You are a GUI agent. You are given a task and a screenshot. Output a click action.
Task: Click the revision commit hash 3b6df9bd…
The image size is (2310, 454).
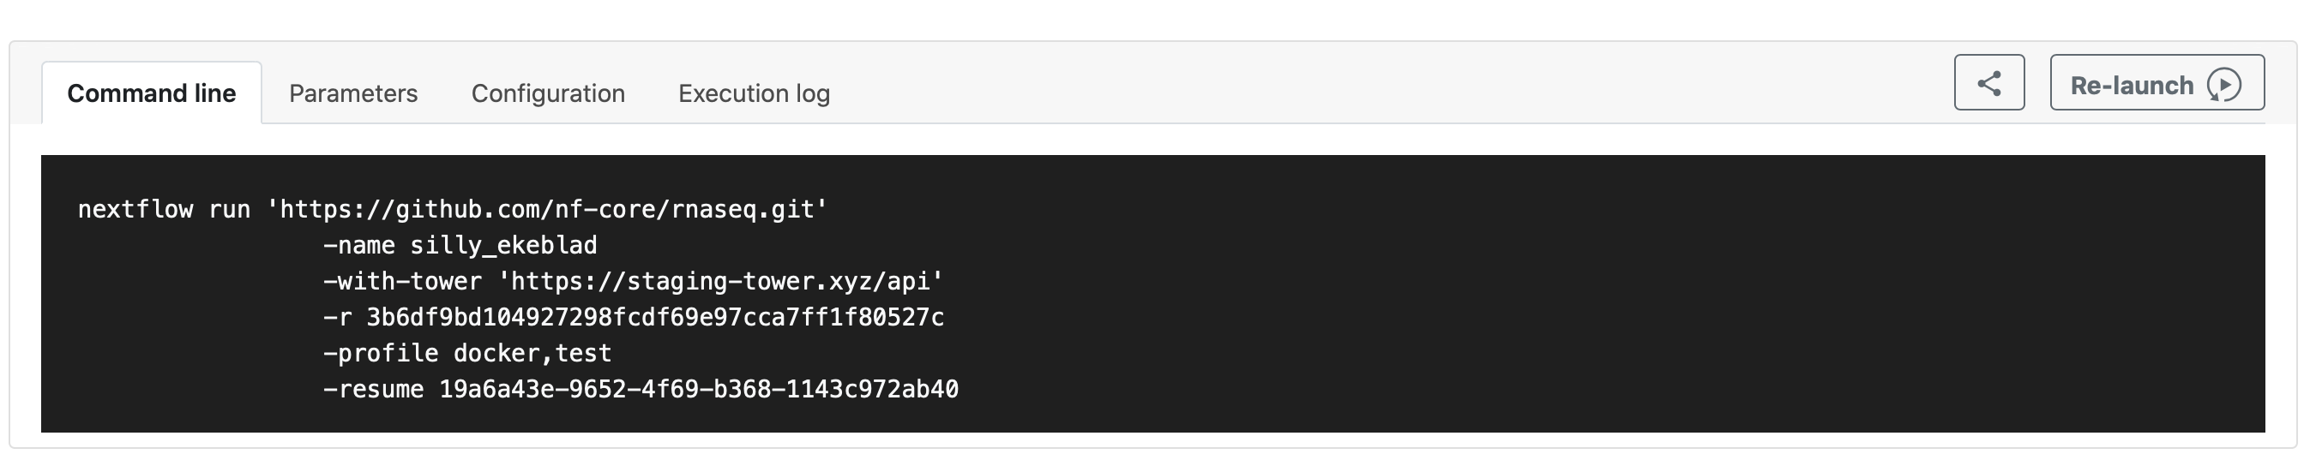(654, 317)
